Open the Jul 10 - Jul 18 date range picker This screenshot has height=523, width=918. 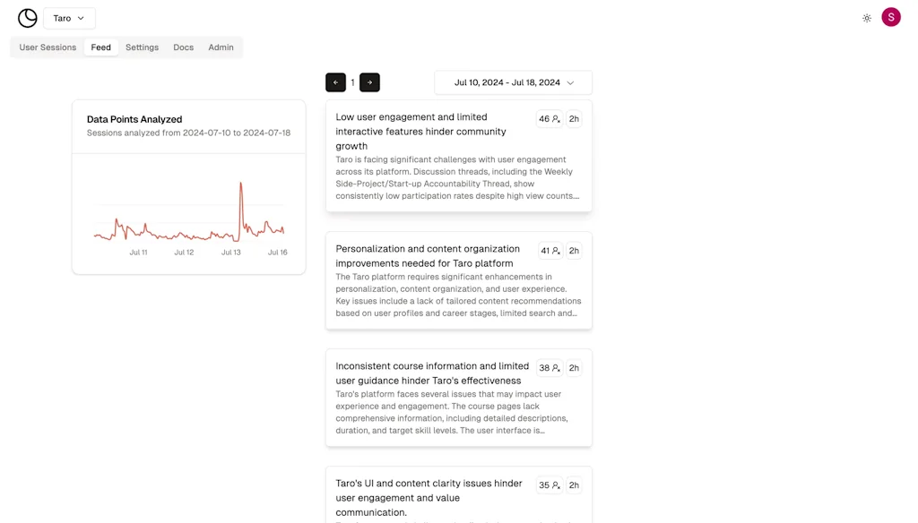512,81
